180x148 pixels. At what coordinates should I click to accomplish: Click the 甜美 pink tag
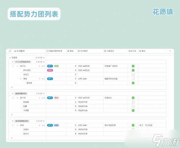pos(50,70)
